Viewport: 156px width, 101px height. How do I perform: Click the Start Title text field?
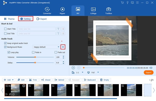(x=36, y=29)
